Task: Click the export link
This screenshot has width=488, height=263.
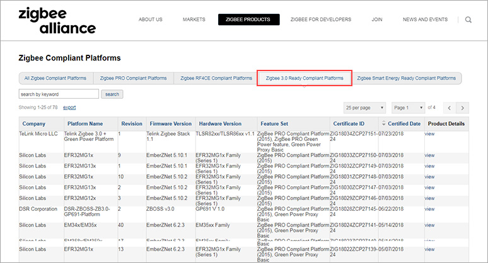Action: coord(69,108)
